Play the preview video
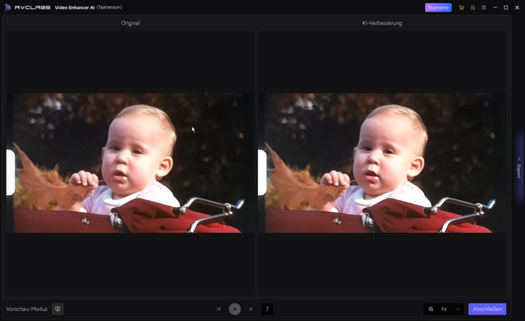 click(x=235, y=309)
